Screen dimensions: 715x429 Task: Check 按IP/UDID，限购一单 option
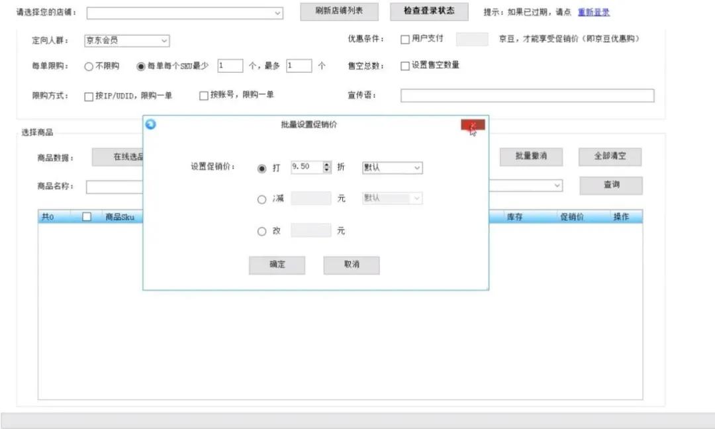89,96
